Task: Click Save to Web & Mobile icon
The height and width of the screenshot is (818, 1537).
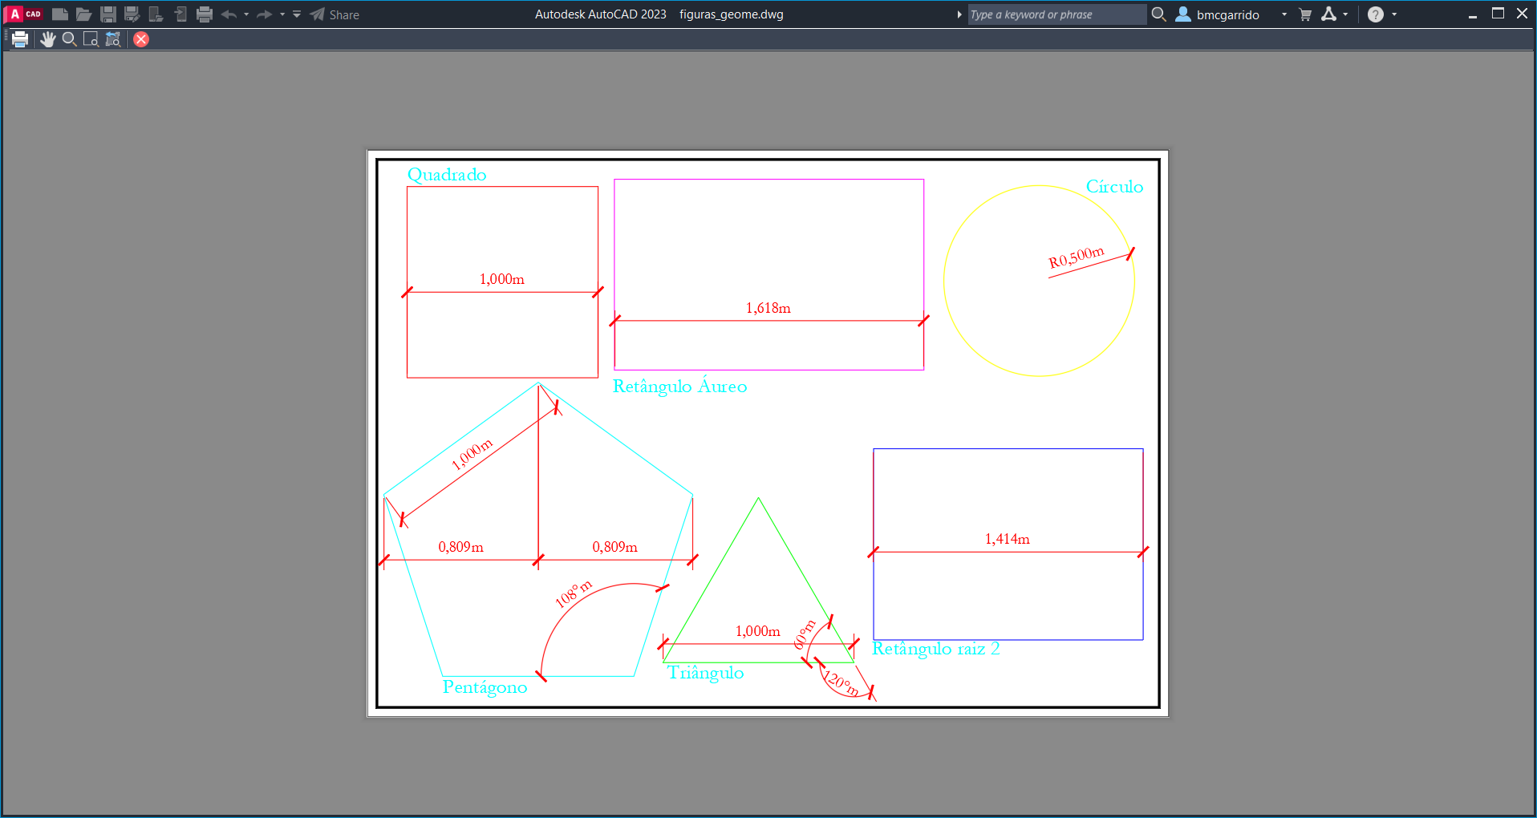Action: pyautogui.click(x=180, y=14)
